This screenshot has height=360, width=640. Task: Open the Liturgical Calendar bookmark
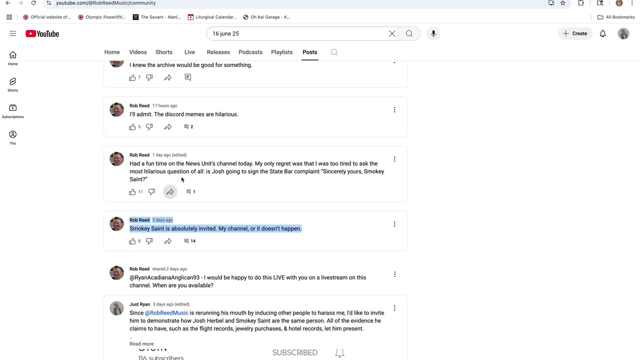(212, 17)
